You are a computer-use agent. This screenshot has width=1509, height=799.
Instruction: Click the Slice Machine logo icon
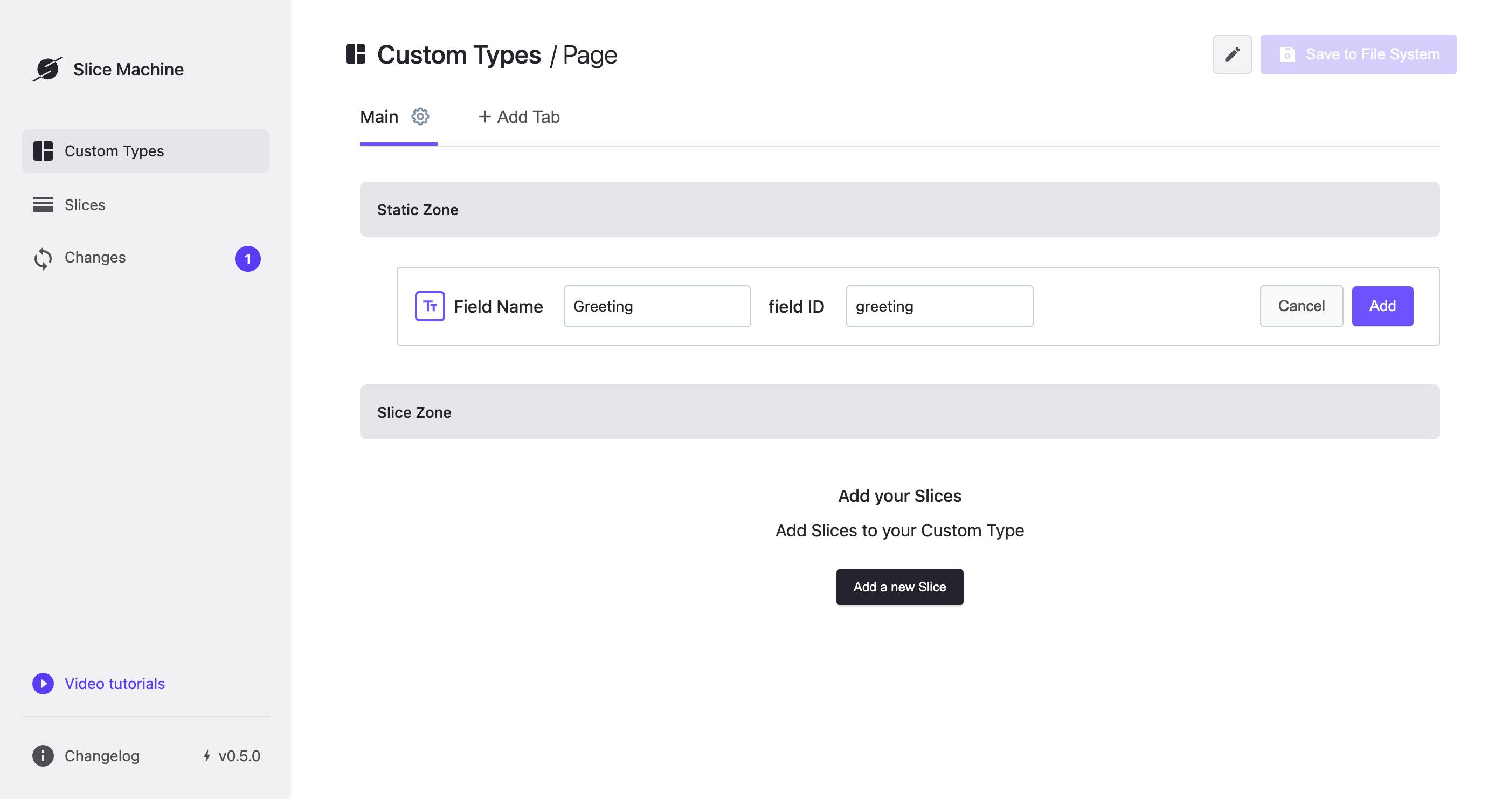pyautogui.click(x=46, y=68)
